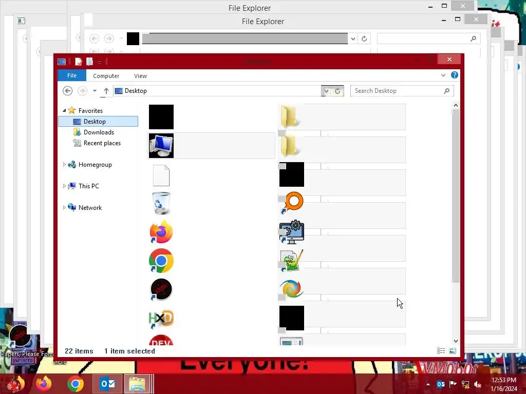This screenshot has width=526, height=394.
Task: Select the blank document file icon
Action: pos(161,175)
